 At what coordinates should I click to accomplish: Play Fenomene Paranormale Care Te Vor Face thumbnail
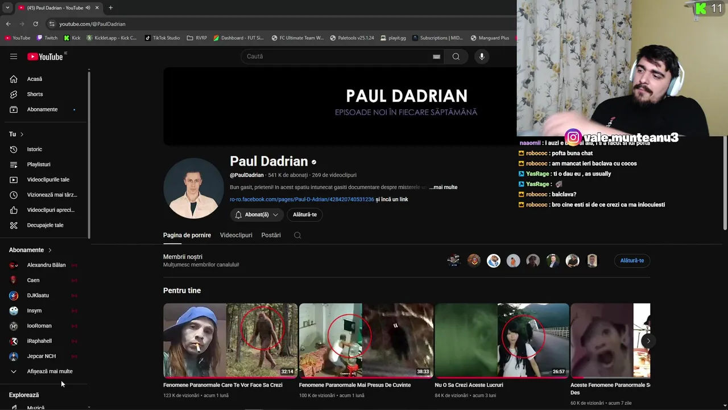click(x=230, y=341)
